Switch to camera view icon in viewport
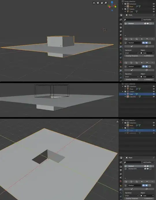 click(98, 3)
